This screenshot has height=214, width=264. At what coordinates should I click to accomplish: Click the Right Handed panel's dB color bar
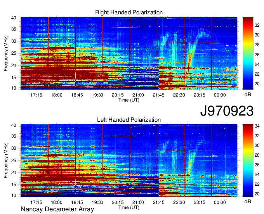click(248, 53)
